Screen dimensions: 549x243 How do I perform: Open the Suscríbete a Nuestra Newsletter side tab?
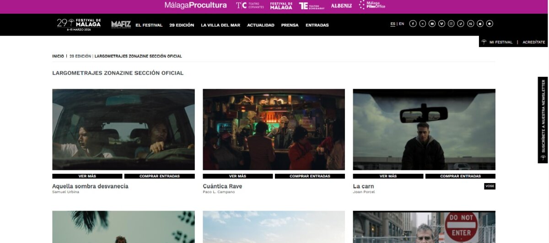(x=543, y=120)
